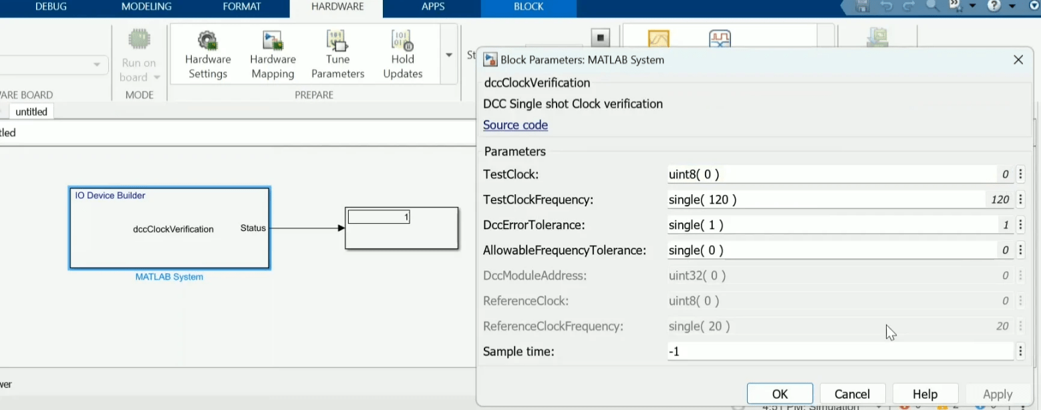Screen dimensions: 1041x410
Task: Open options menu beside Sample time field
Action: (1020, 351)
